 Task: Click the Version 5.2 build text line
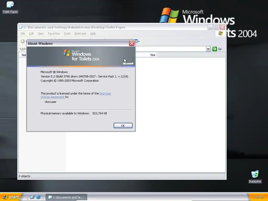pos(85,76)
